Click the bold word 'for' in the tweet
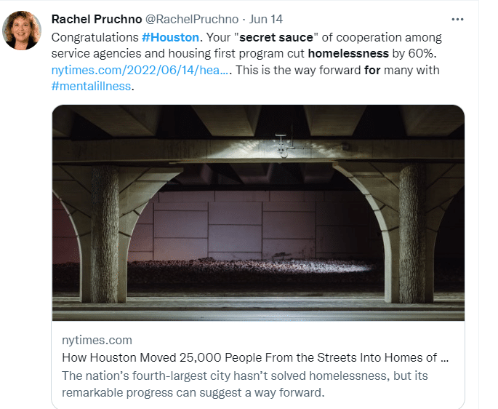This screenshot has height=409, width=498. click(372, 71)
